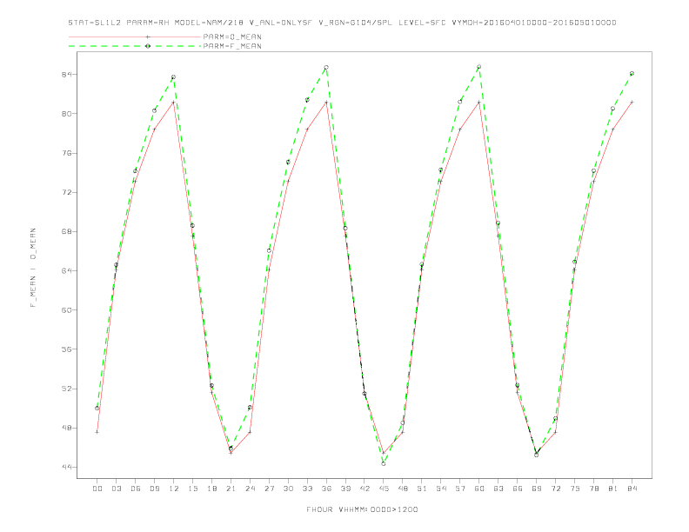Select the final O_MEAN plus marker at hour 84
The image size is (689, 532).
click(632, 102)
